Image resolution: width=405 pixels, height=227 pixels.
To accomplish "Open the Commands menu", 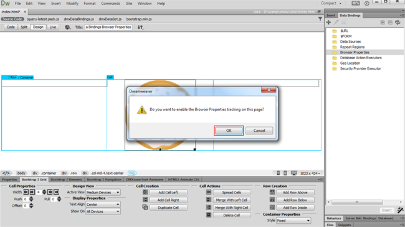I will point(110,3).
